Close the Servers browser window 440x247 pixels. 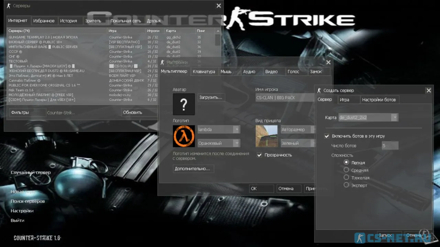[x=219, y=6]
